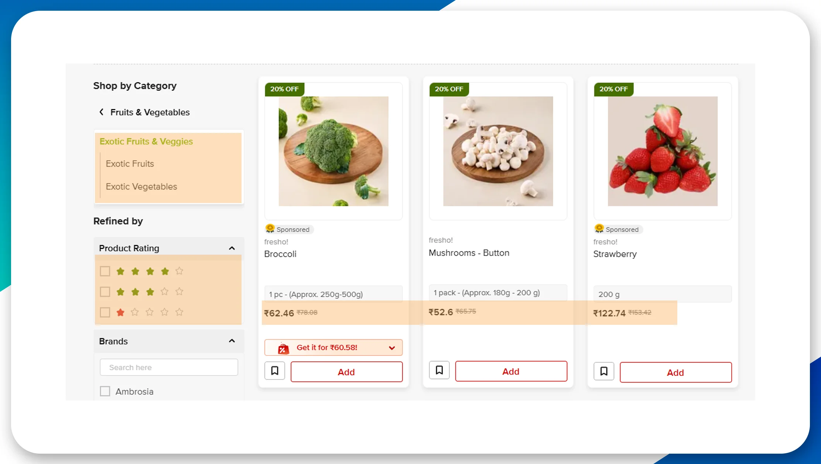This screenshot has width=821, height=464.
Task: Select Exotic Fruits subcategory
Action: tap(130, 164)
